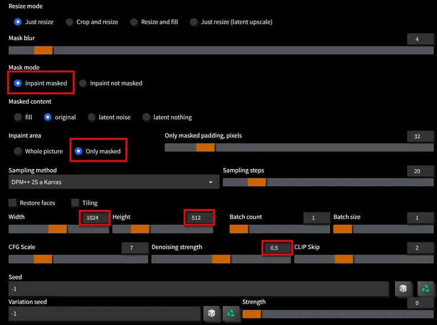
Task: Randomize the Seed with the dice icon
Action: [403, 288]
